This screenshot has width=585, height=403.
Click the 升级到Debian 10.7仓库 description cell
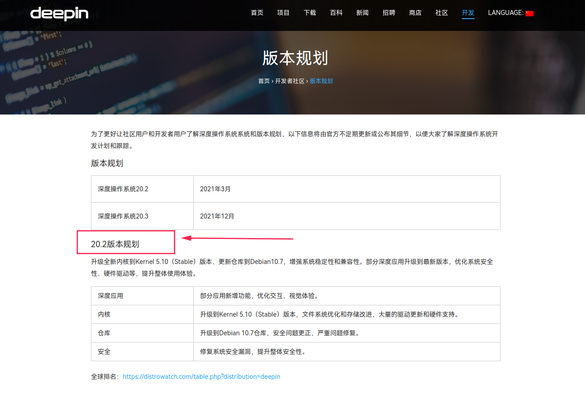point(347,333)
